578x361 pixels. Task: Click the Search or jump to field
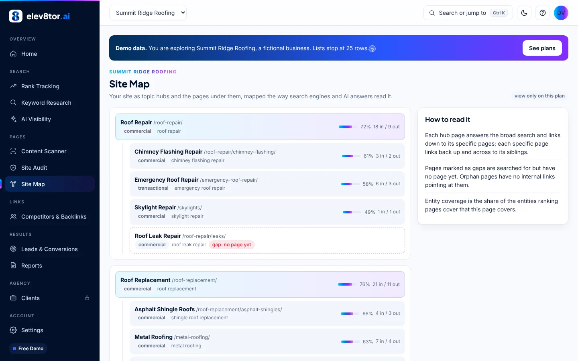coord(468,13)
